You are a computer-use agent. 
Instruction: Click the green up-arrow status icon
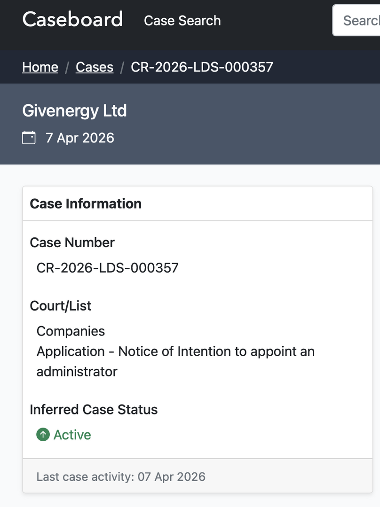coord(43,435)
